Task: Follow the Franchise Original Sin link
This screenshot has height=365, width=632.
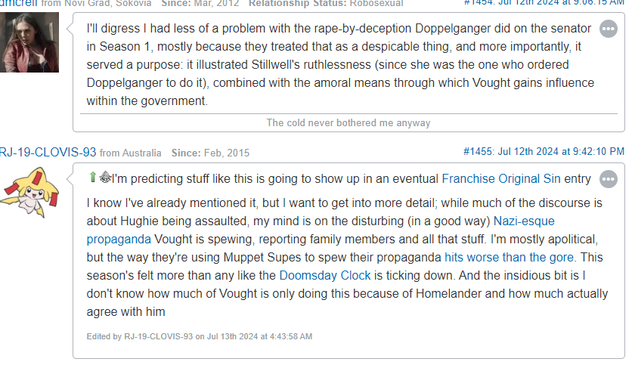Action: pos(501,178)
